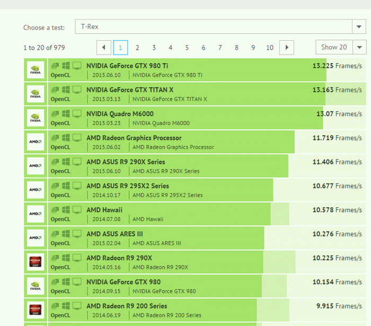
Task: Click the GPU chip icon in Radeon Graphics Processor row
Action: click(55, 138)
